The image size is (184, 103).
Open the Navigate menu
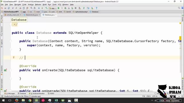click(x=18, y=5)
